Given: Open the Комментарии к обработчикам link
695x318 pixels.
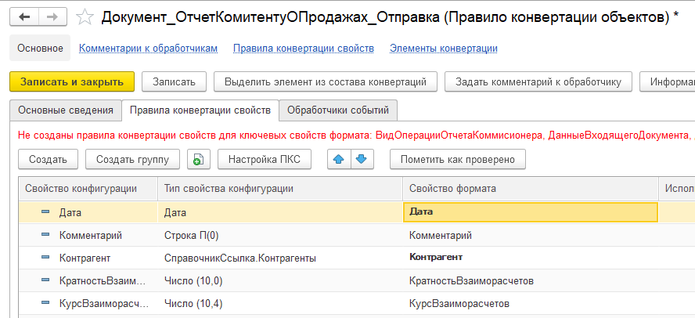Looking at the screenshot, I should [x=149, y=48].
